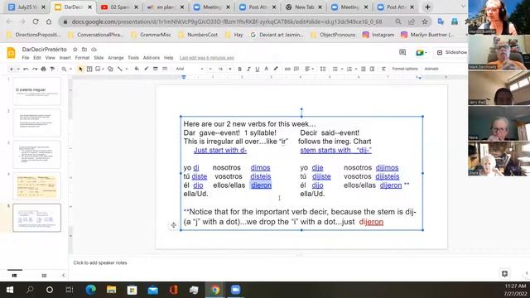Screen dimensions: 530x298
Task: Open the File menu
Action: tap(26, 58)
